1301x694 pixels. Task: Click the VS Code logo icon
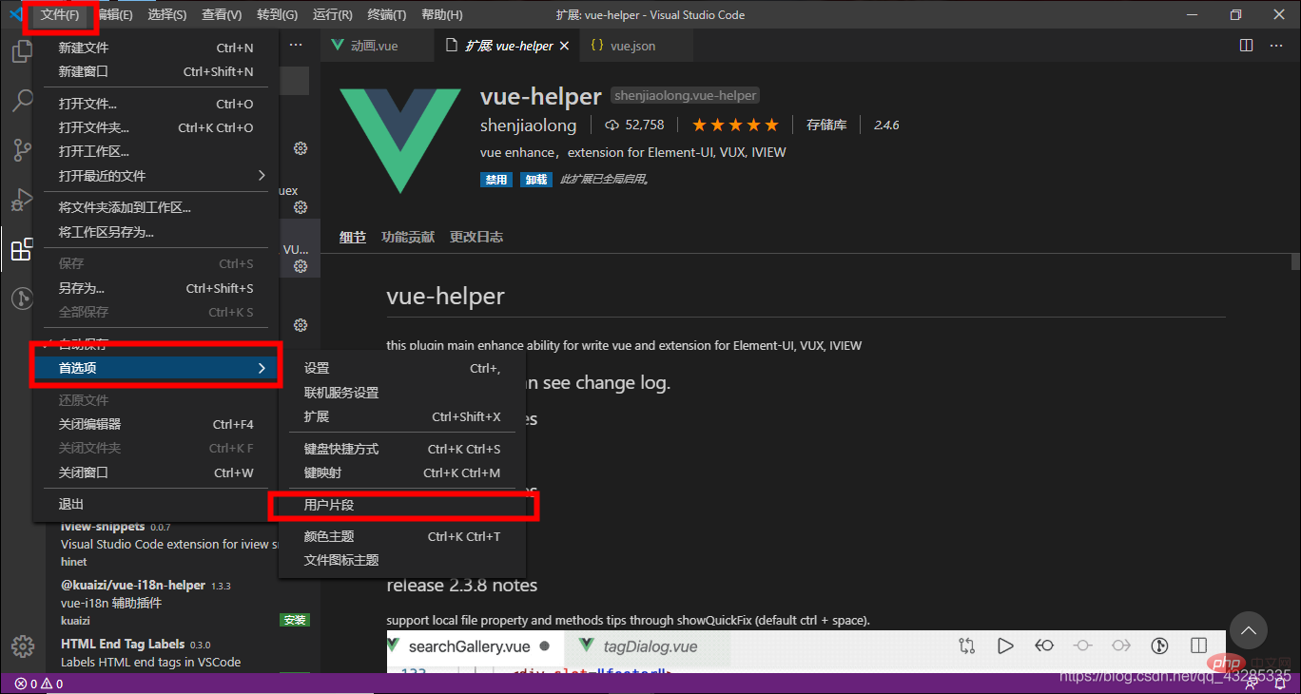15,15
